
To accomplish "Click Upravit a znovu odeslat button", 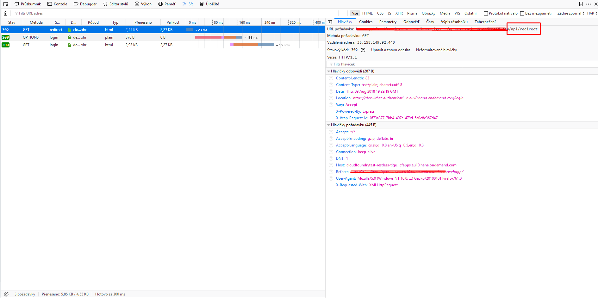I will point(390,50).
